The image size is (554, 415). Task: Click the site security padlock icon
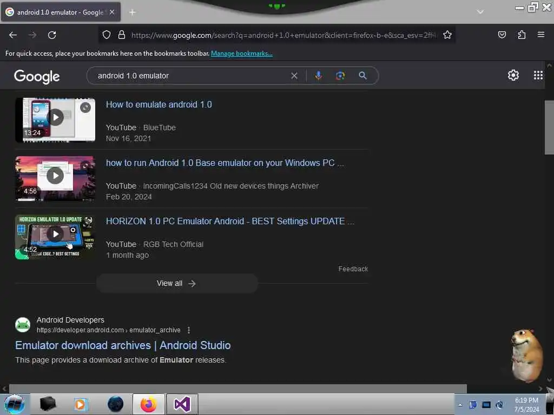click(122, 35)
